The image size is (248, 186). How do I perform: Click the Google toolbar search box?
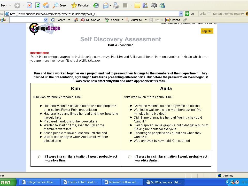pos(26,20)
